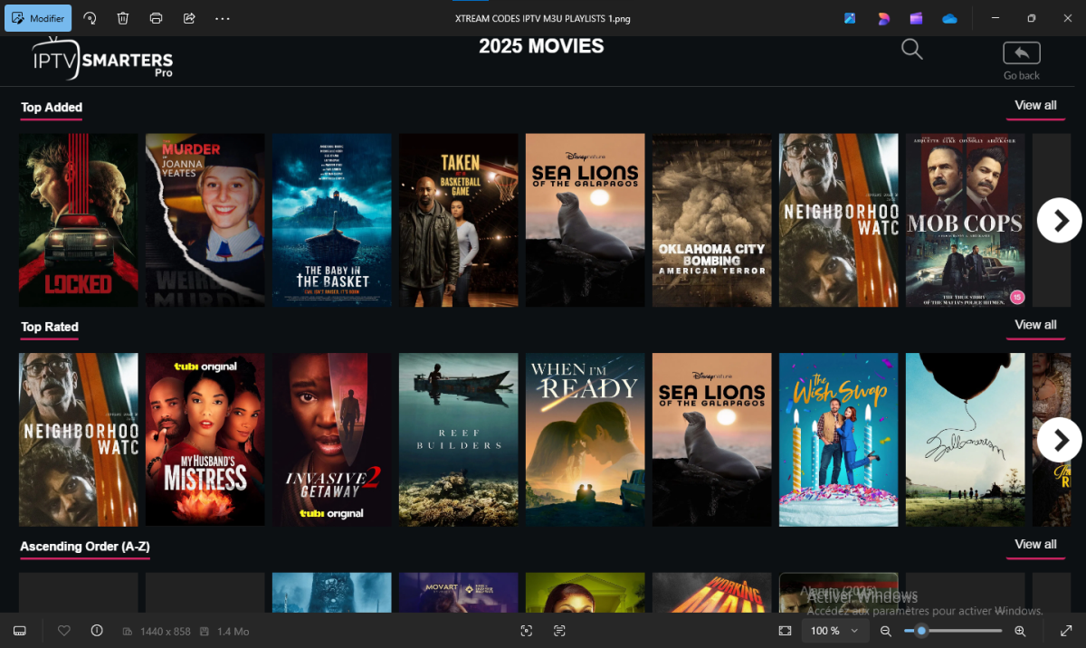Screen dimensions: 1086x648
Task: Open Sea Lions poster in Top Added
Action: (x=586, y=220)
